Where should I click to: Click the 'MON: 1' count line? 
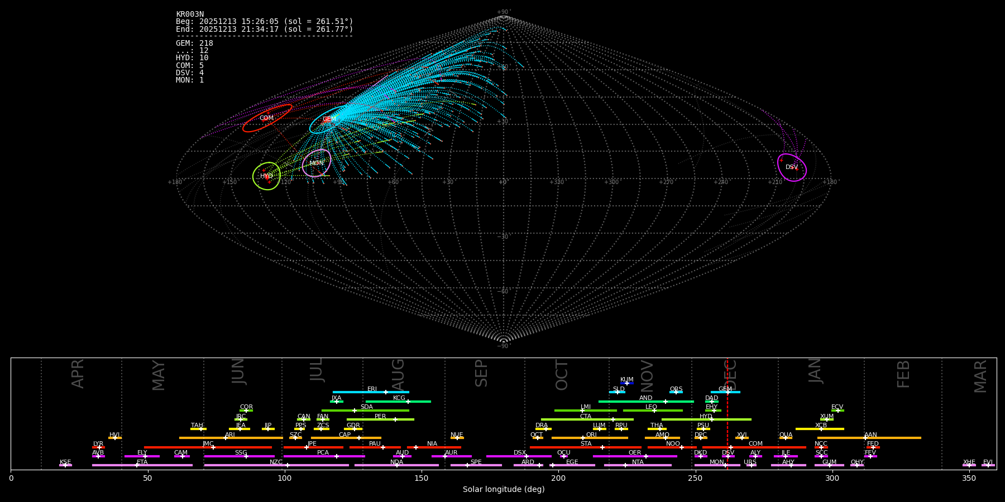pos(190,80)
